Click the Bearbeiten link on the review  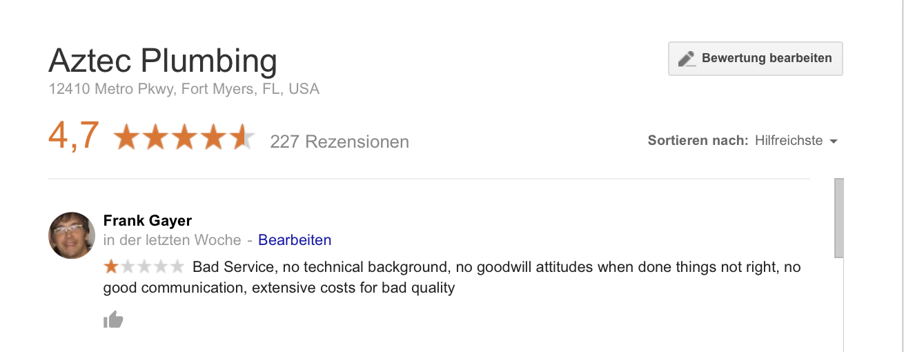[295, 240]
